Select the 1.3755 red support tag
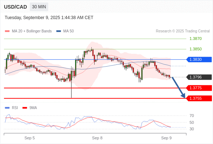Viewport: 213px width, 144px height. pos(199,98)
